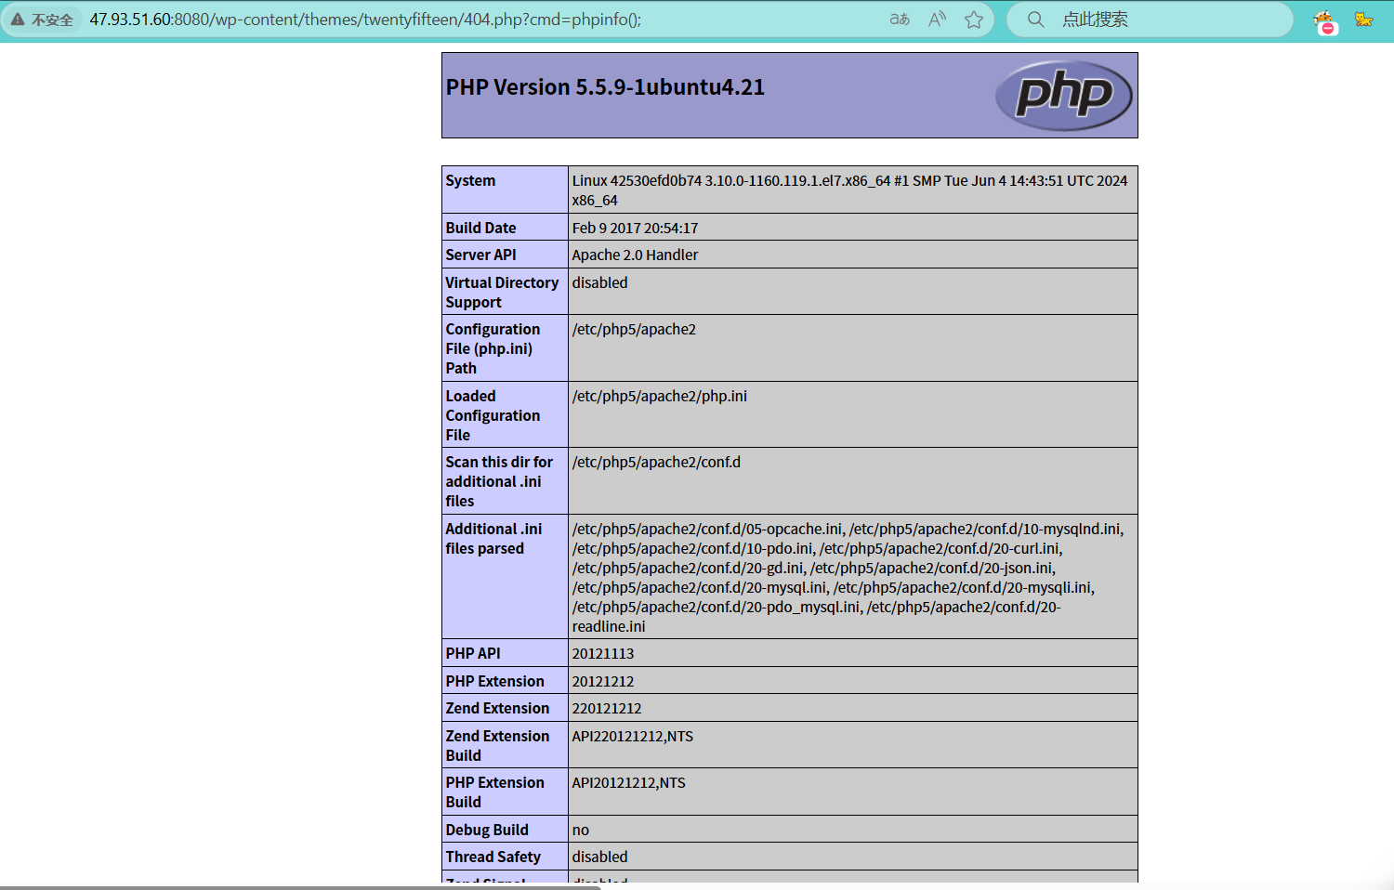
Task: Select Scan this dir for additional .ini label
Action: [499, 481]
